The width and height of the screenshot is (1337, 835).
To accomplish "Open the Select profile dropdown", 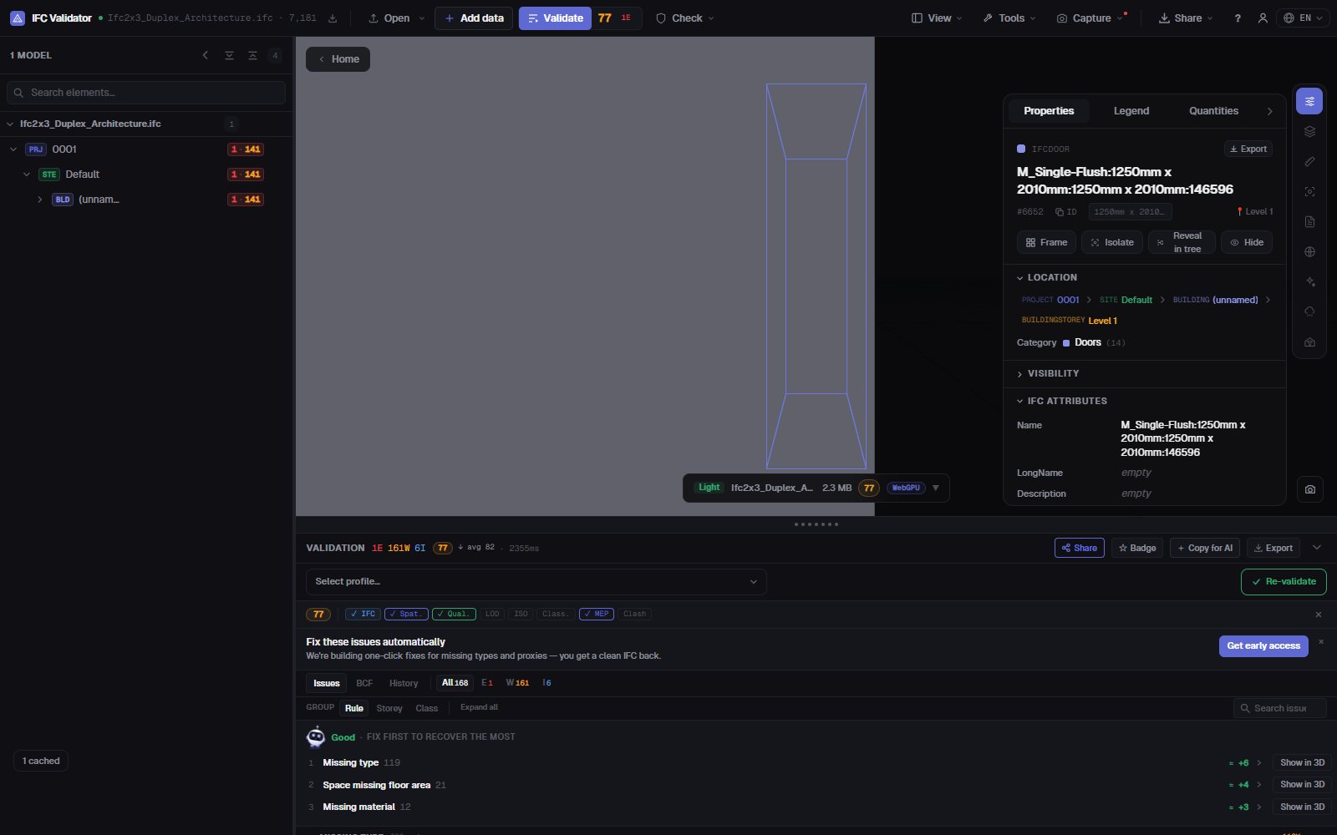I will pos(536,582).
